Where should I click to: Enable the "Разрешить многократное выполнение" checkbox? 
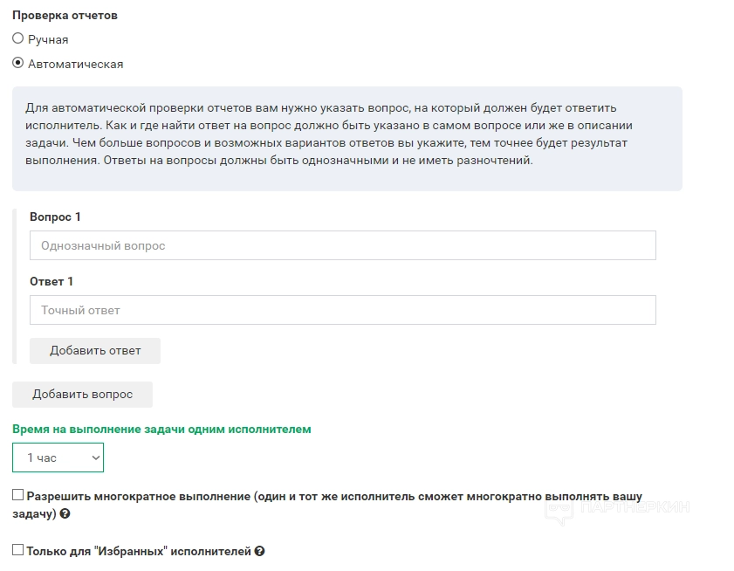tap(18, 495)
